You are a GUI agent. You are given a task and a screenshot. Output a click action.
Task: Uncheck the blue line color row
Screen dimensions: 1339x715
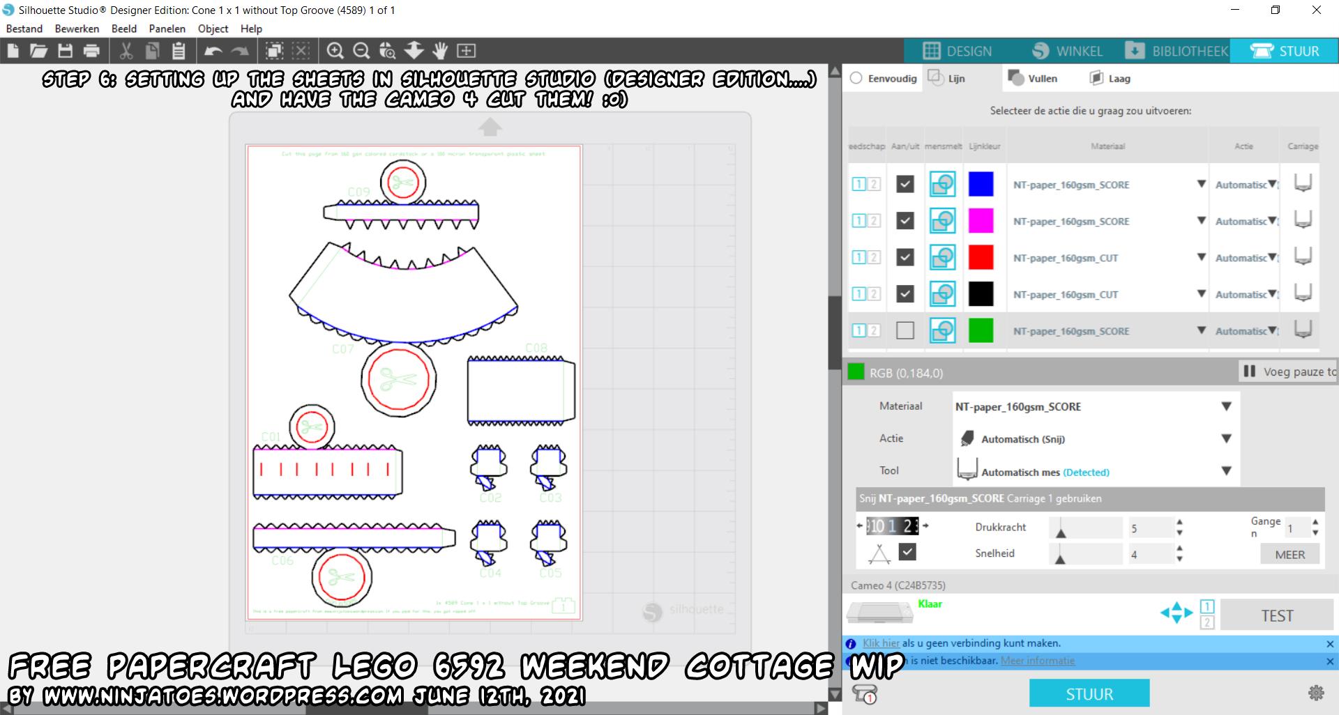pos(905,185)
